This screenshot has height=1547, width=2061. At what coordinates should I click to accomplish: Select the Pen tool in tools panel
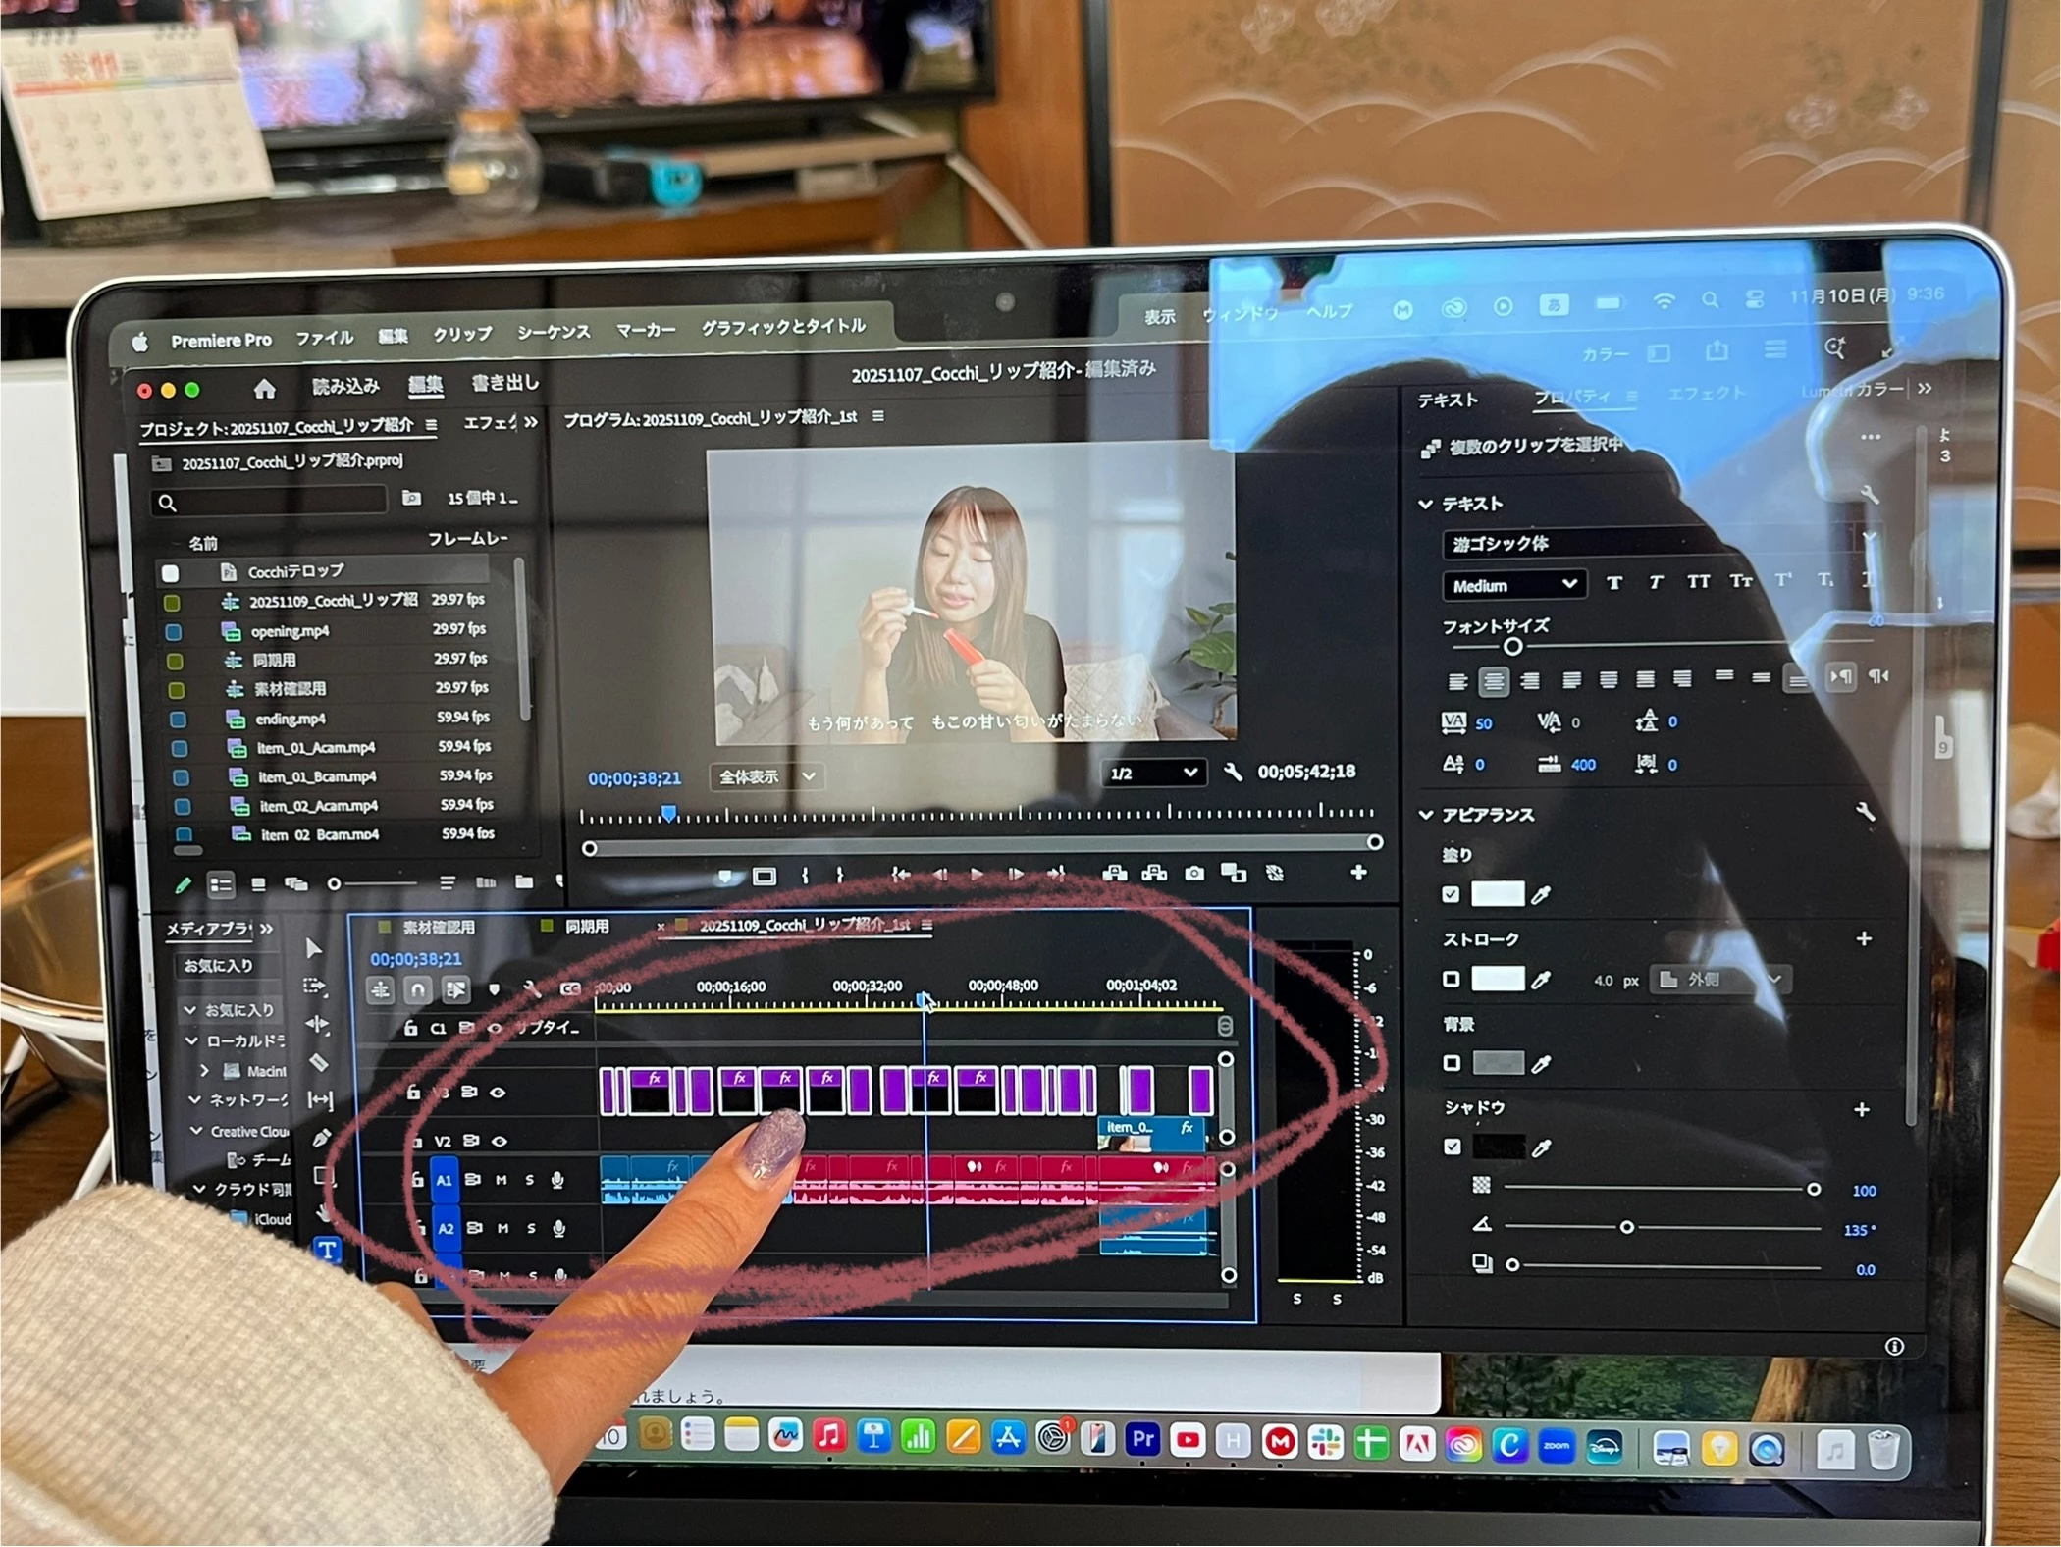click(x=321, y=1138)
